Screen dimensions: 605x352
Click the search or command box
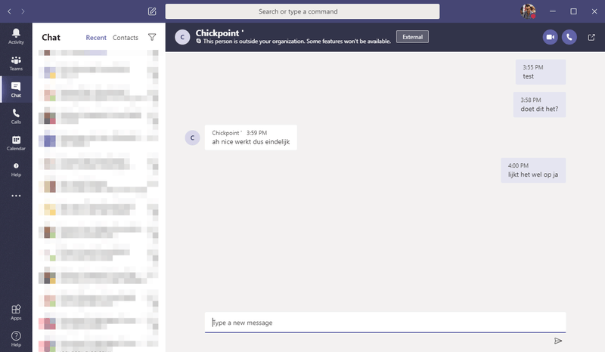click(302, 11)
